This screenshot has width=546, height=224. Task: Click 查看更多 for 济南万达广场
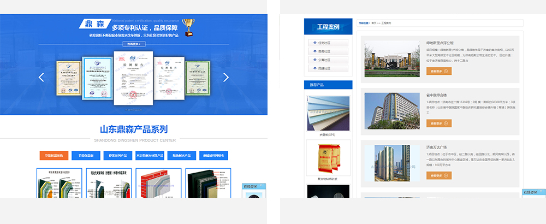pyautogui.click(x=439, y=175)
